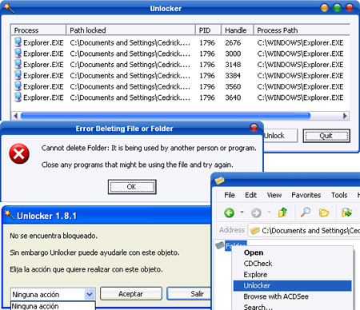
Task: Click the Unlock button in Unlocker
Action: 280,136
